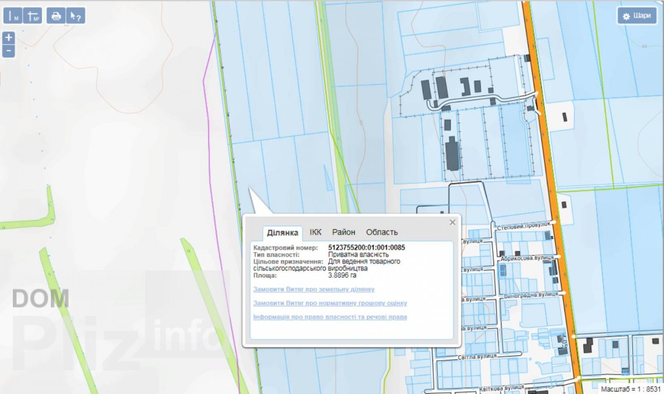Open 'Інформація про право власності та речові права'
Viewport: 664px width, 394px height.
click(x=330, y=317)
